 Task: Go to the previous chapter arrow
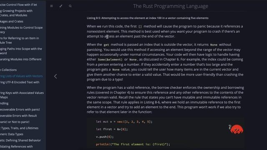[55, 76]
